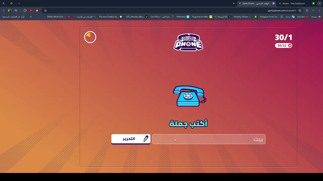The image size is (323, 181).
Task: Click the التحرير edit button
Action: [131, 139]
